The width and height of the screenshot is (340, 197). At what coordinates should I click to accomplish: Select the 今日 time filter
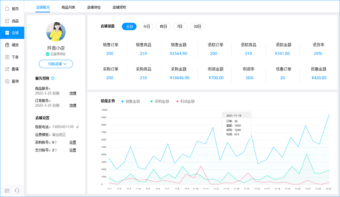pyautogui.click(x=146, y=26)
